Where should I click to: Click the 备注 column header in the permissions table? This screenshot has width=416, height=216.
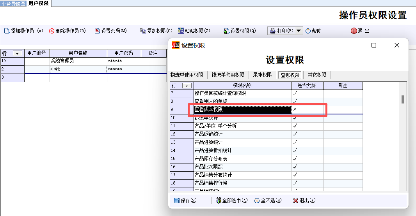click(x=343, y=86)
